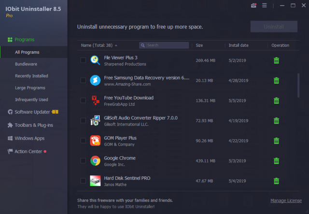Click the Sharpened Productions publisher text
The height and width of the screenshot is (214, 309).
[x=125, y=64]
